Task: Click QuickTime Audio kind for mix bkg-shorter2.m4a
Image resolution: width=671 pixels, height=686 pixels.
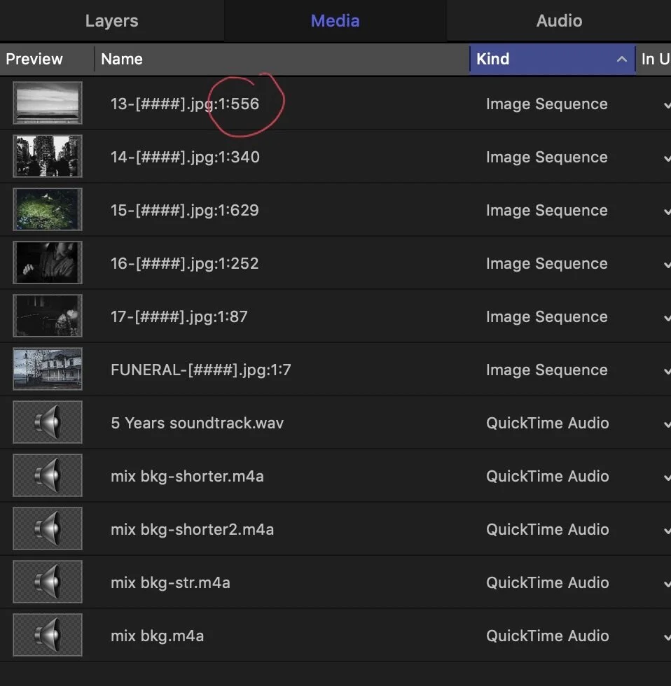Action: (x=548, y=530)
